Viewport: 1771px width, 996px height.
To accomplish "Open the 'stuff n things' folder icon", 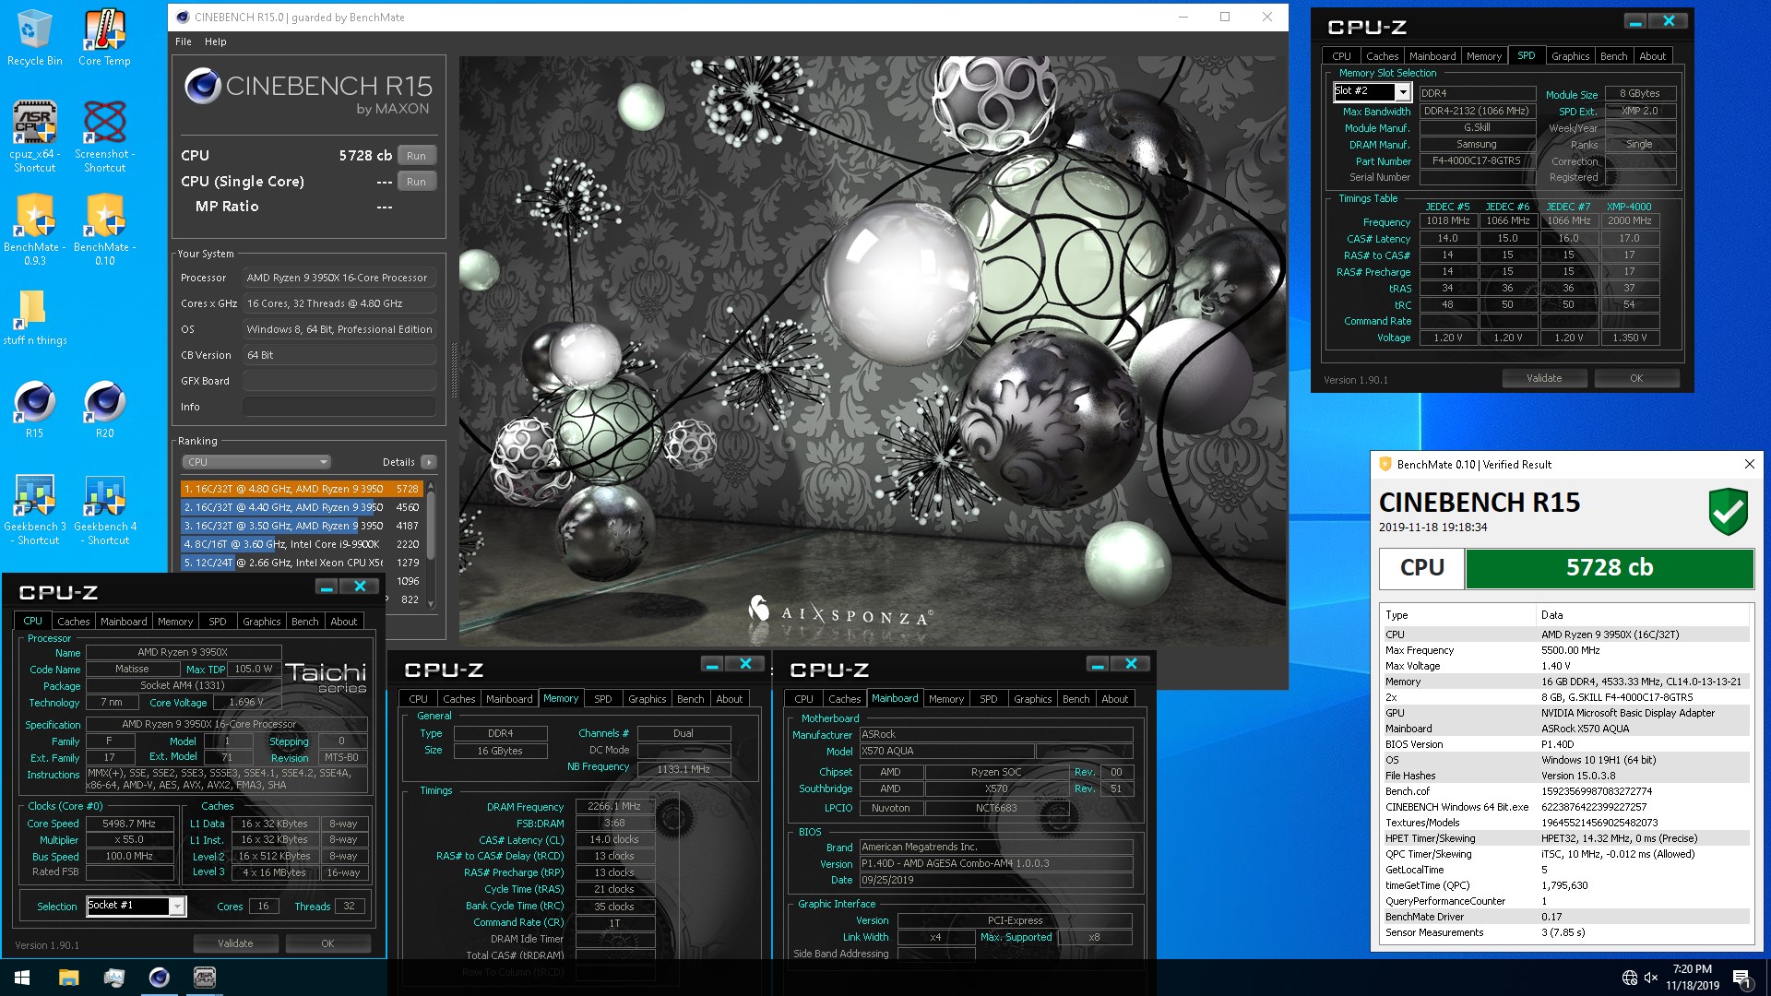I will 34,318.
